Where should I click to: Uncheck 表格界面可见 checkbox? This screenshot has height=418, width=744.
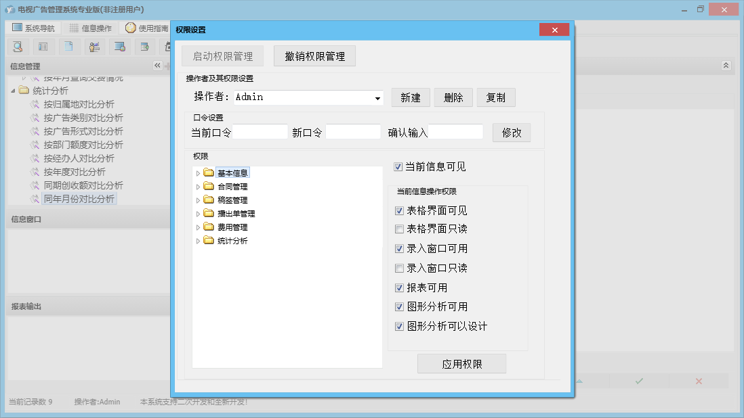click(400, 210)
